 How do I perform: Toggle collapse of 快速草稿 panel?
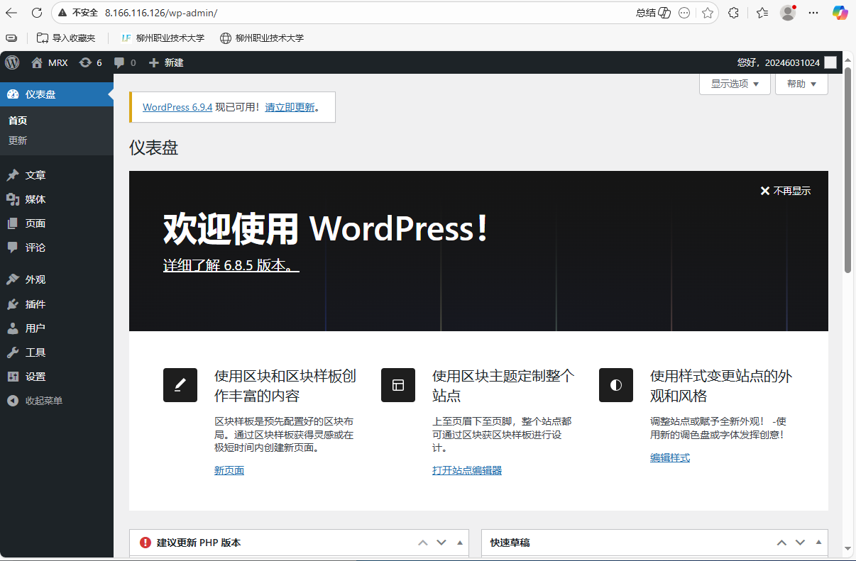pyautogui.click(x=818, y=543)
